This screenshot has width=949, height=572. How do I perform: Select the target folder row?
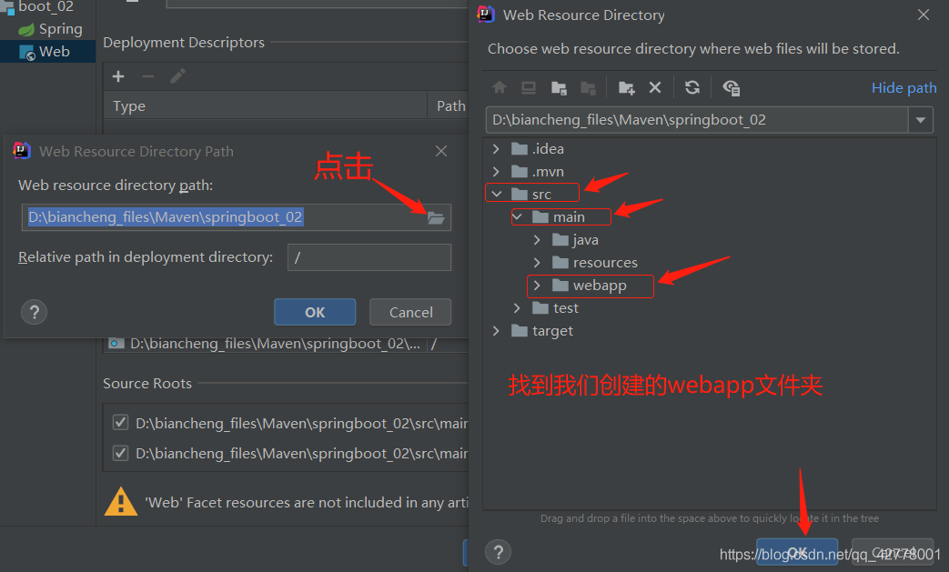tap(710, 331)
